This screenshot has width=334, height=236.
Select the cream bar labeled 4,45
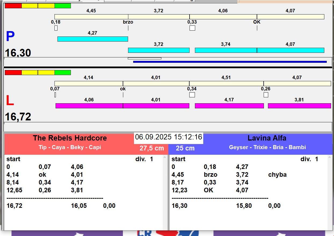pos(91,17)
